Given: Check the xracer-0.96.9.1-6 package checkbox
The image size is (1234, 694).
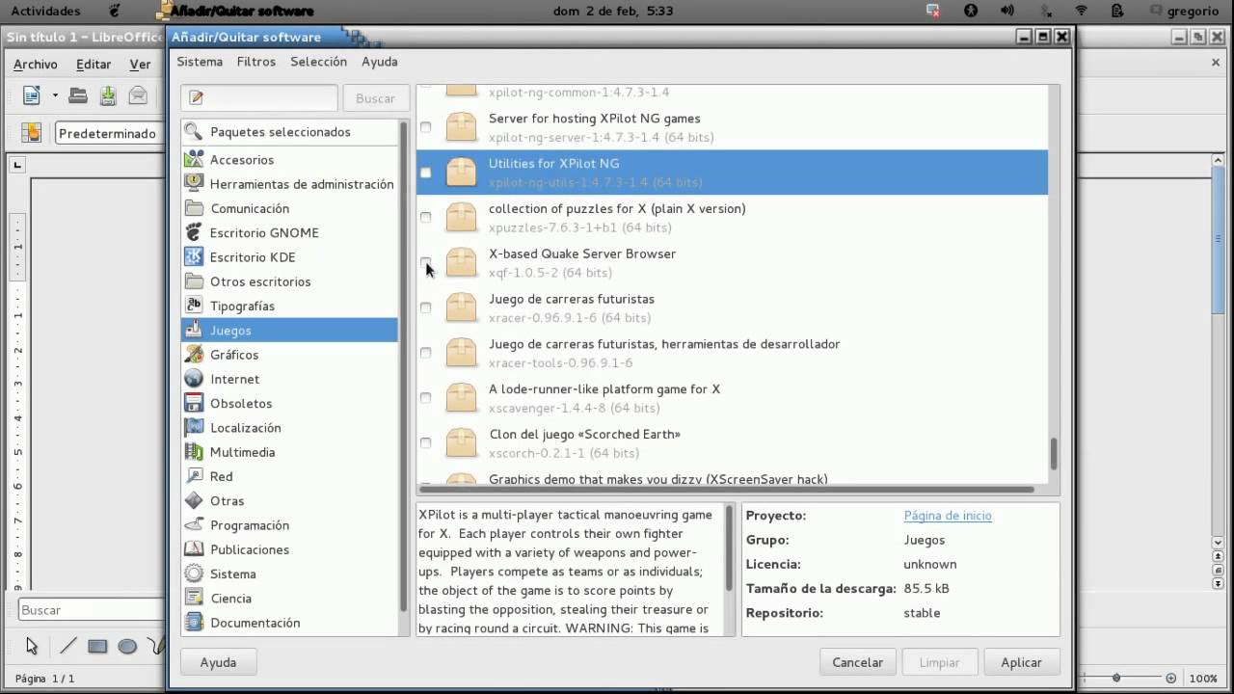Looking at the screenshot, I should tap(425, 307).
